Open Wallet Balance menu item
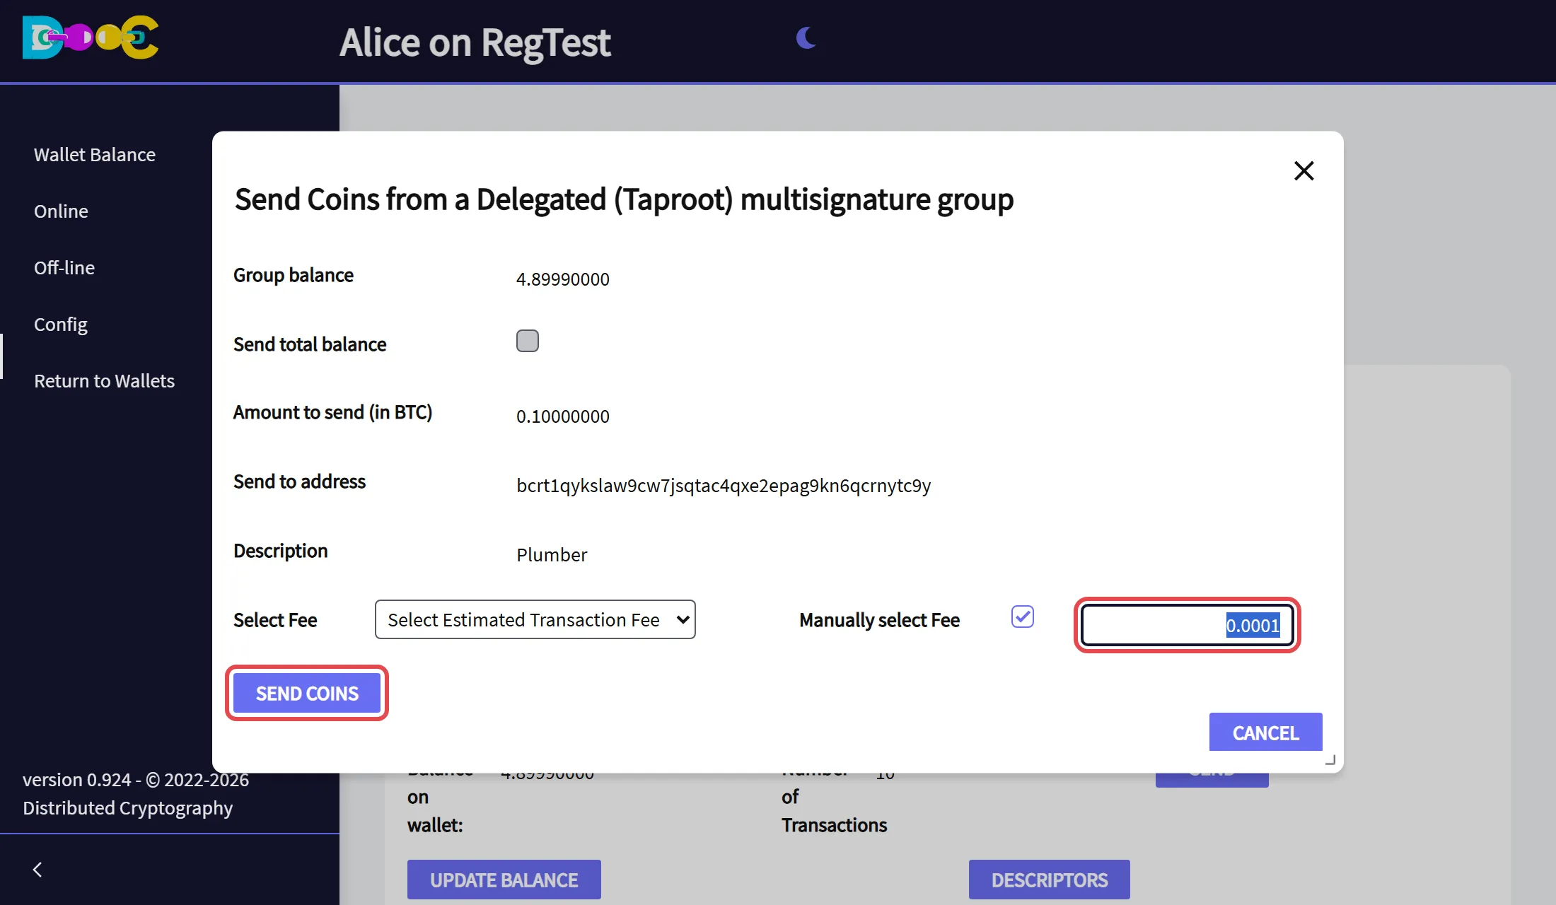Viewport: 1556px width, 905px height. [x=95, y=154]
